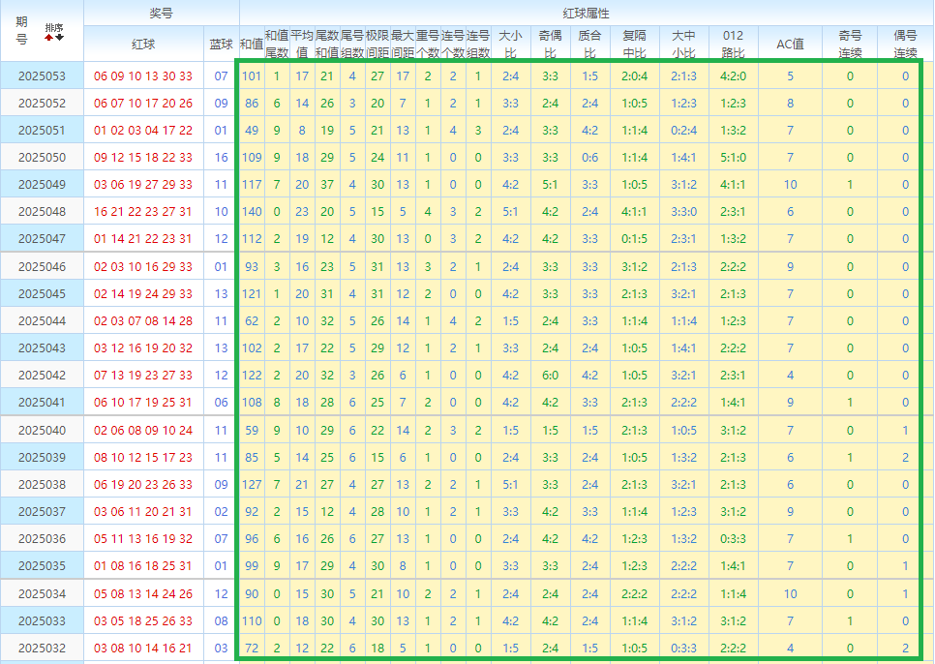Image resolution: width=935 pixels, height=664 pixels.
Task: Click the 奖号 header group
Action: (161, 14)
